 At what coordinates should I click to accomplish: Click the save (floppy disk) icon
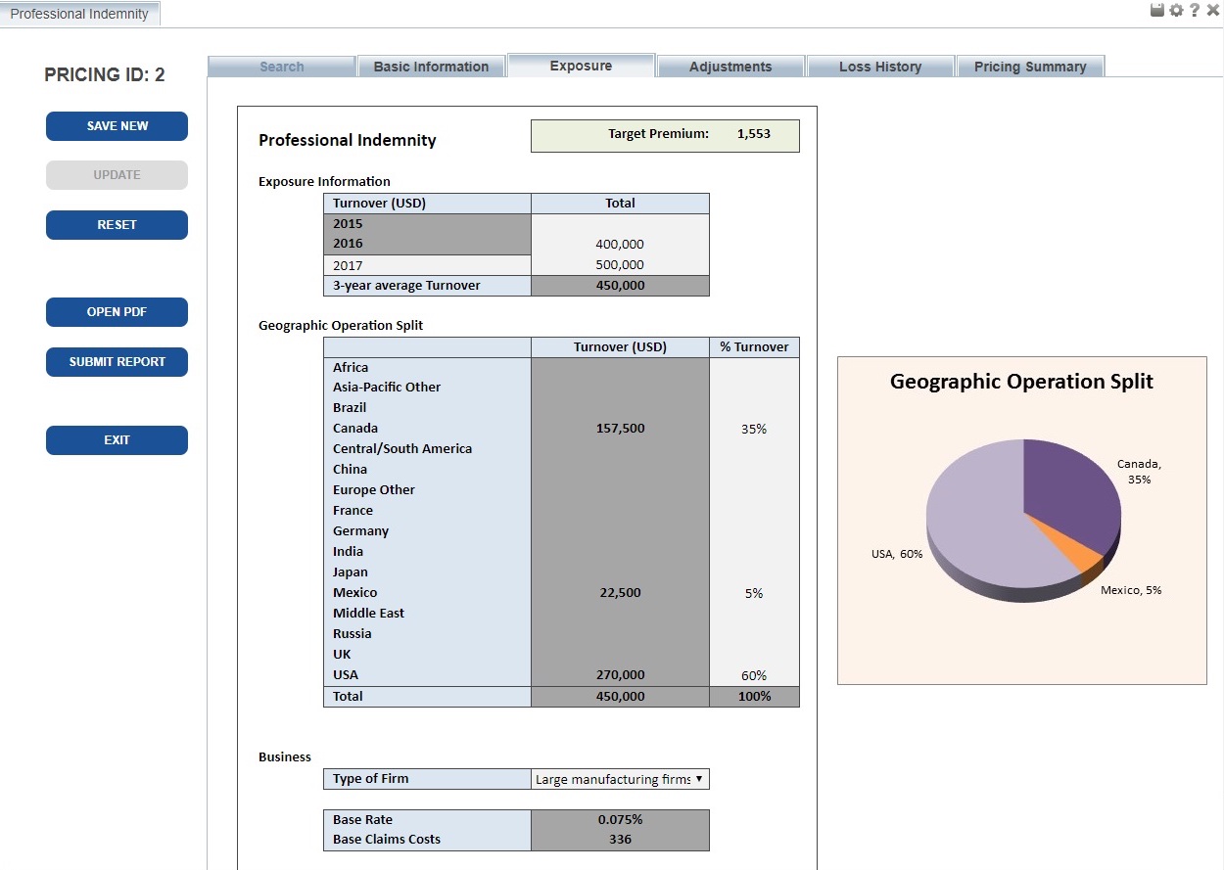[1156, 10]
